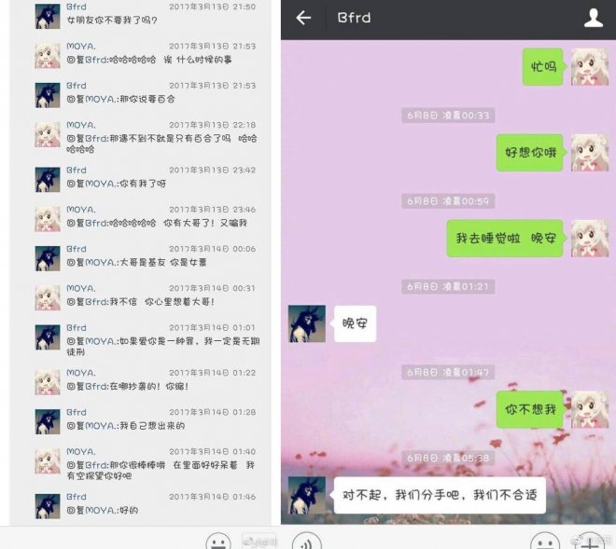Click MOYA. username at 21:53 comment
The height and width of the screenshot is (549, 616).
[x=81, y=46]
